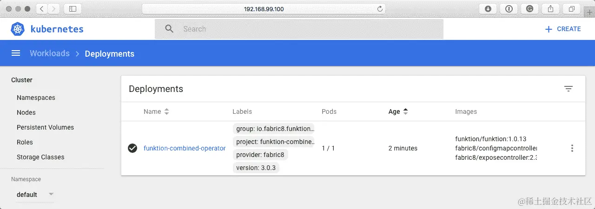This screenshot has height=209, width=595.
Task: Open the default Namespace dropdown
Action: point(35,195)
